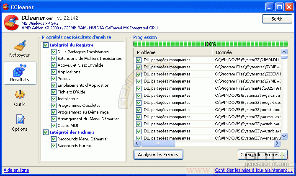
Task: Select the nvsmb.nvu data path cell
Action: (247, 124)
